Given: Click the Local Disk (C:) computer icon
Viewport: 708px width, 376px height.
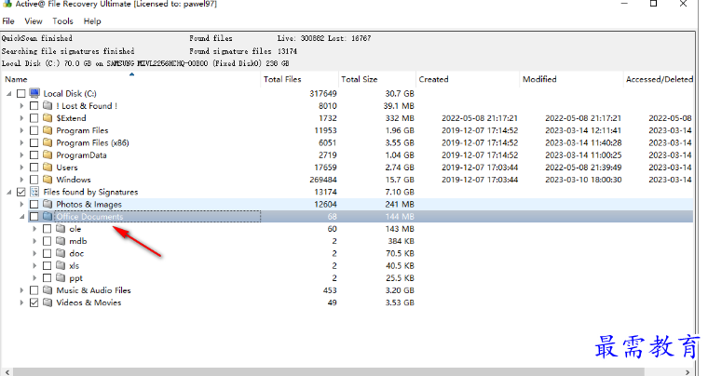Looking at the screenshot, I should coord(34,93).
